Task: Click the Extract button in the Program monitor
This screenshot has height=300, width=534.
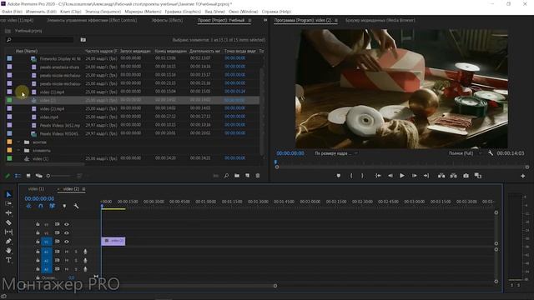Action: 453,176
